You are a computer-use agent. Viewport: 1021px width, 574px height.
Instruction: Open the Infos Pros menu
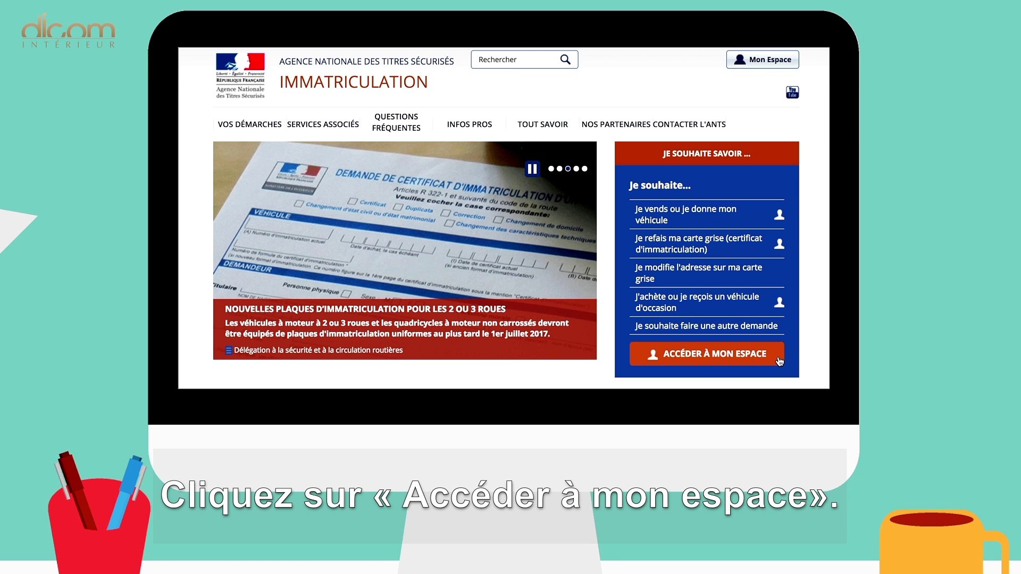tap(469, 124)
